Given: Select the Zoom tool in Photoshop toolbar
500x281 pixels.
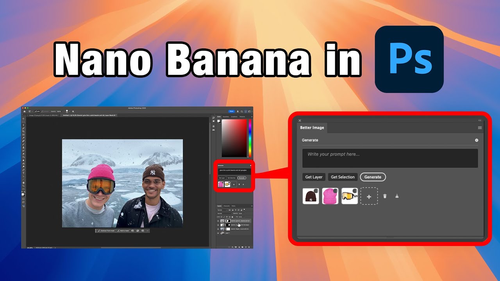Looking at the screenshot, I should click(23, 186).
